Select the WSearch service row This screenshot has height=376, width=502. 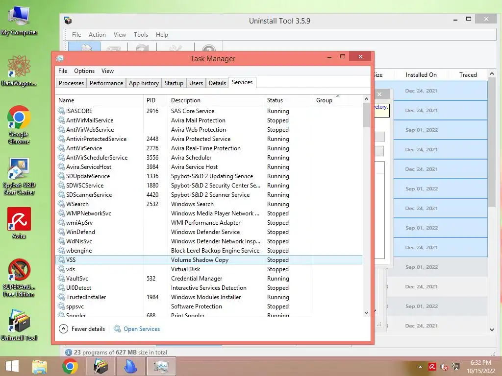click(209, 204)
